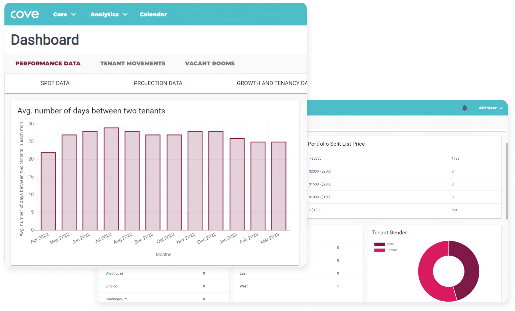Switch to the Vacant Rooms tab
This screenshot has width=515, height=311.
[x=210, y=64]
